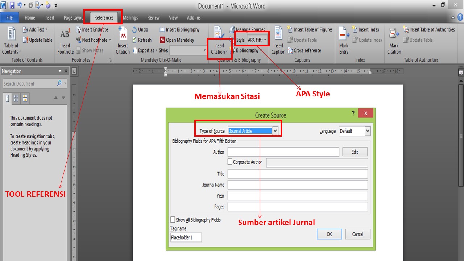Click inside the Tag name field
Screen dimensions: 464x261
[x=186, y=237]
